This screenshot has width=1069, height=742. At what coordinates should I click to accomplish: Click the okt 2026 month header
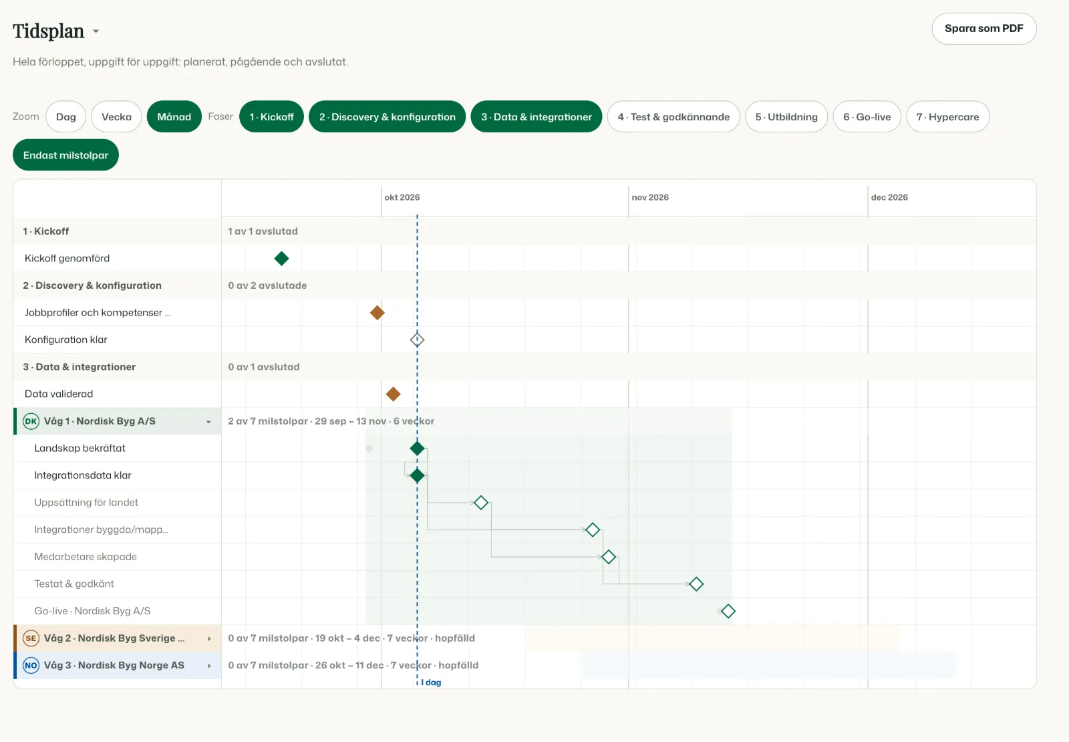(x=402, y=197)
